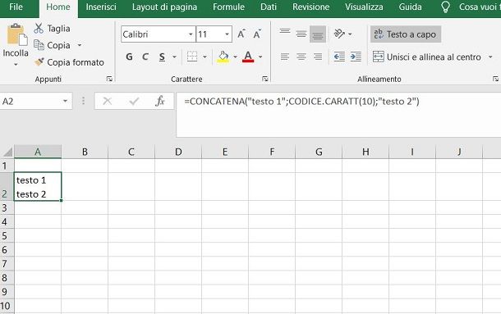The height and width of the screenshot is (314, 501).
Task: Click Taglia scissors cut icon
Action: pos(39,29)
